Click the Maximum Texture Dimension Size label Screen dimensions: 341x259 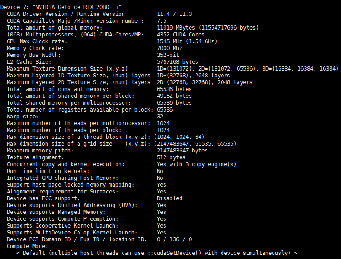pos(70,68)
